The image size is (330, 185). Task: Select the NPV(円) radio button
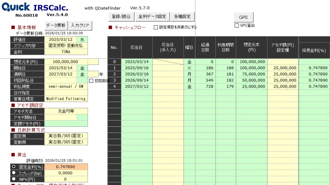click(x=14, y=179)
